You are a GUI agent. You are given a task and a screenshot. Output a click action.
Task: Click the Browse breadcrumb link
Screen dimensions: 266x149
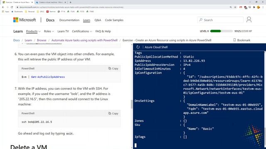42,40
